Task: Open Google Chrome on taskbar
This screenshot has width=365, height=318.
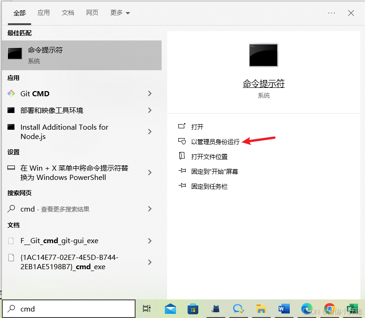Action: click(329, 309)
